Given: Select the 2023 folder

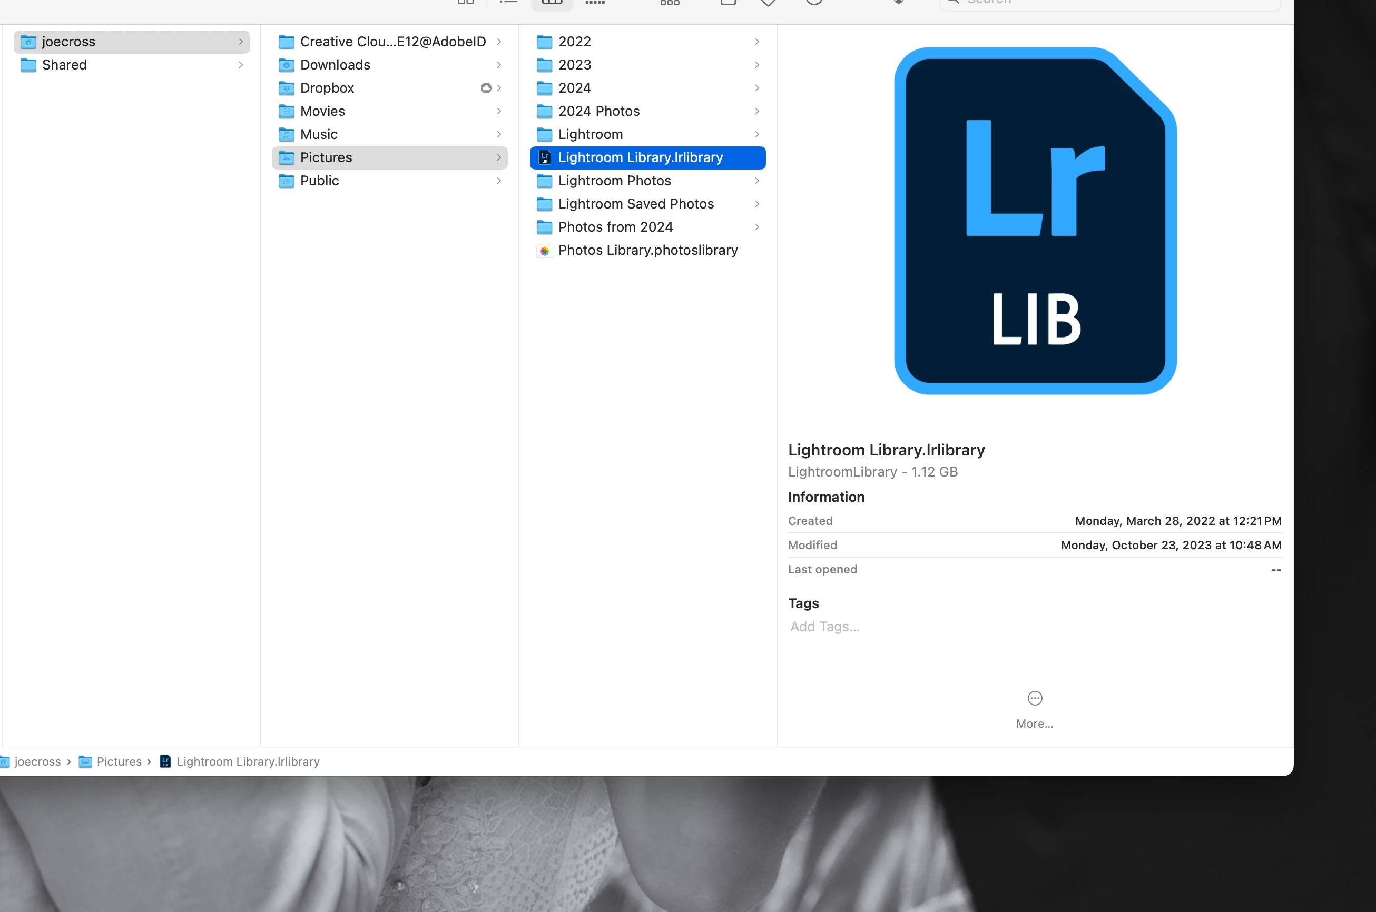Looking at the screenshot, I should pos(574,65).
